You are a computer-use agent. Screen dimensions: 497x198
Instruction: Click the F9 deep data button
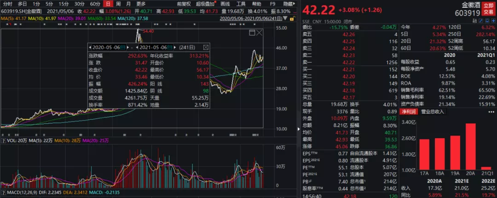272,4
